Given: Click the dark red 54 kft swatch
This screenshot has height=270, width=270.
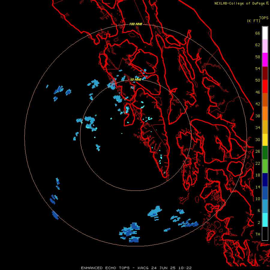Looking at the screenshot, I should pos(265,73).
